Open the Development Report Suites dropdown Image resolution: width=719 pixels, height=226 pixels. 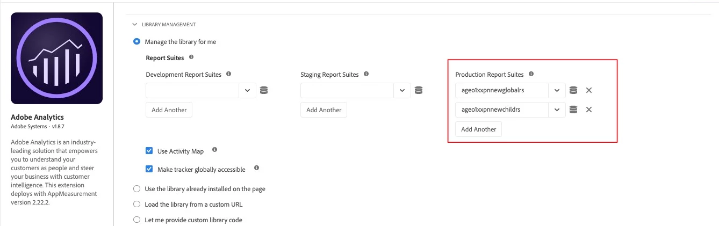247,90
